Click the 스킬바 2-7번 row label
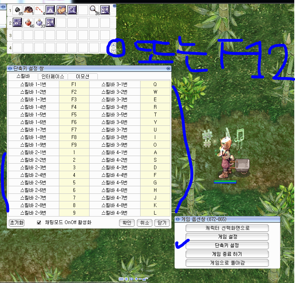The width and height of the screenshot is (295, 283). coord(33,198)
